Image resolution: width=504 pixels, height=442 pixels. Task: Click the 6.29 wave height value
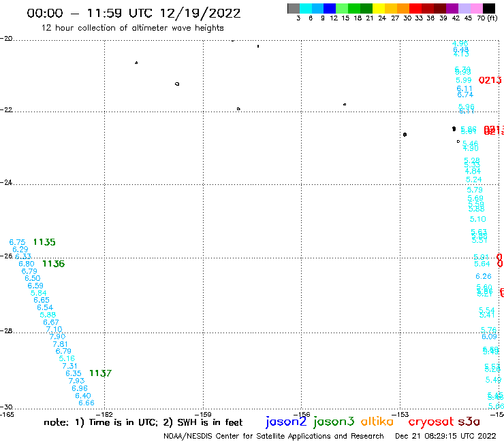20,250
